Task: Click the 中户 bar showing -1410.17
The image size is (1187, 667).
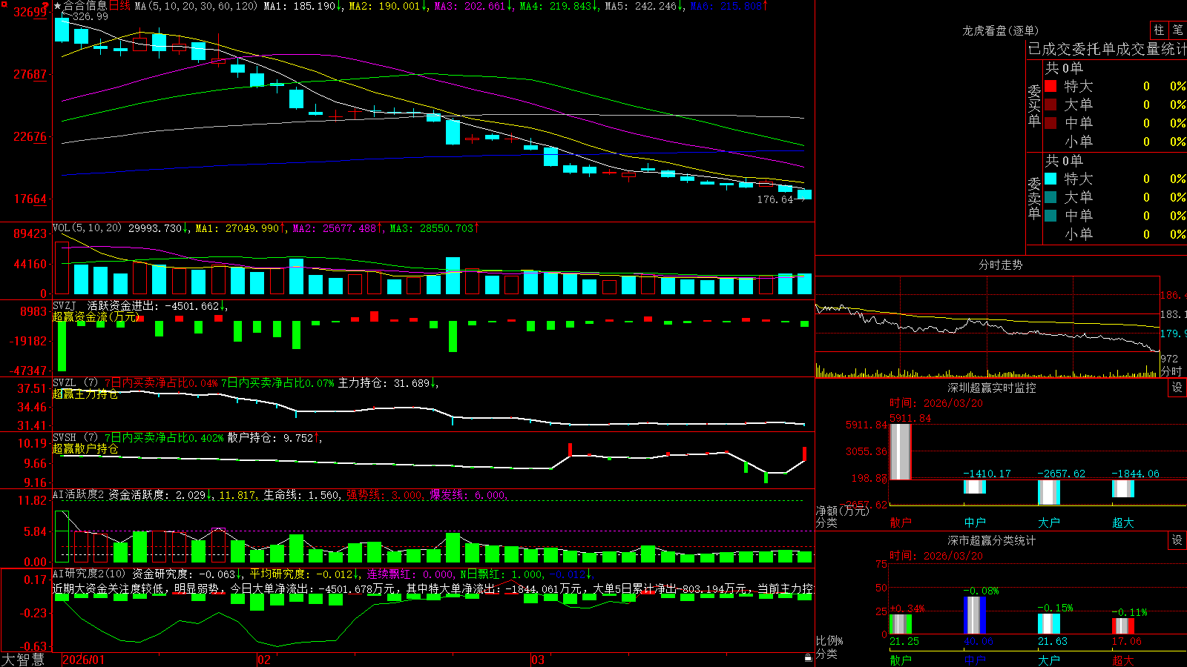Action: click(975, 487)
